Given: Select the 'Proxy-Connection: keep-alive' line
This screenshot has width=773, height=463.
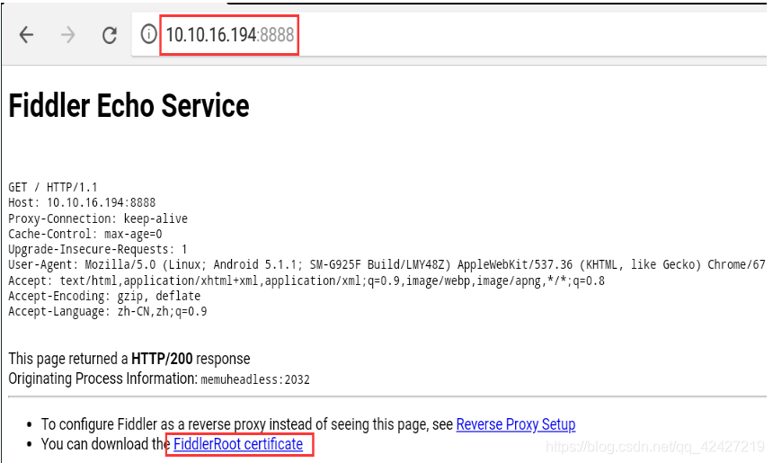Looking at the screenshot, I should coord(98,218).
